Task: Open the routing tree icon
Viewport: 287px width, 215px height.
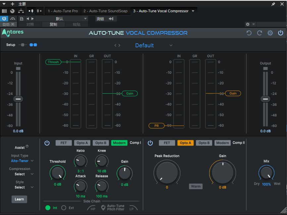Action: 21,11
